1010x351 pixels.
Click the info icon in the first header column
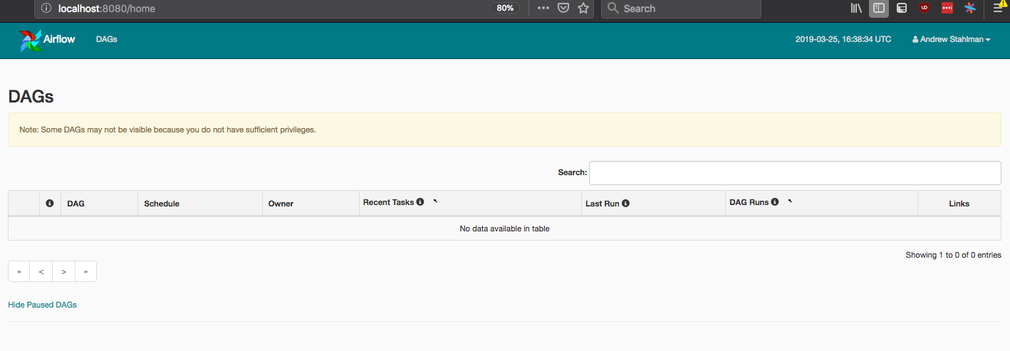50,203
